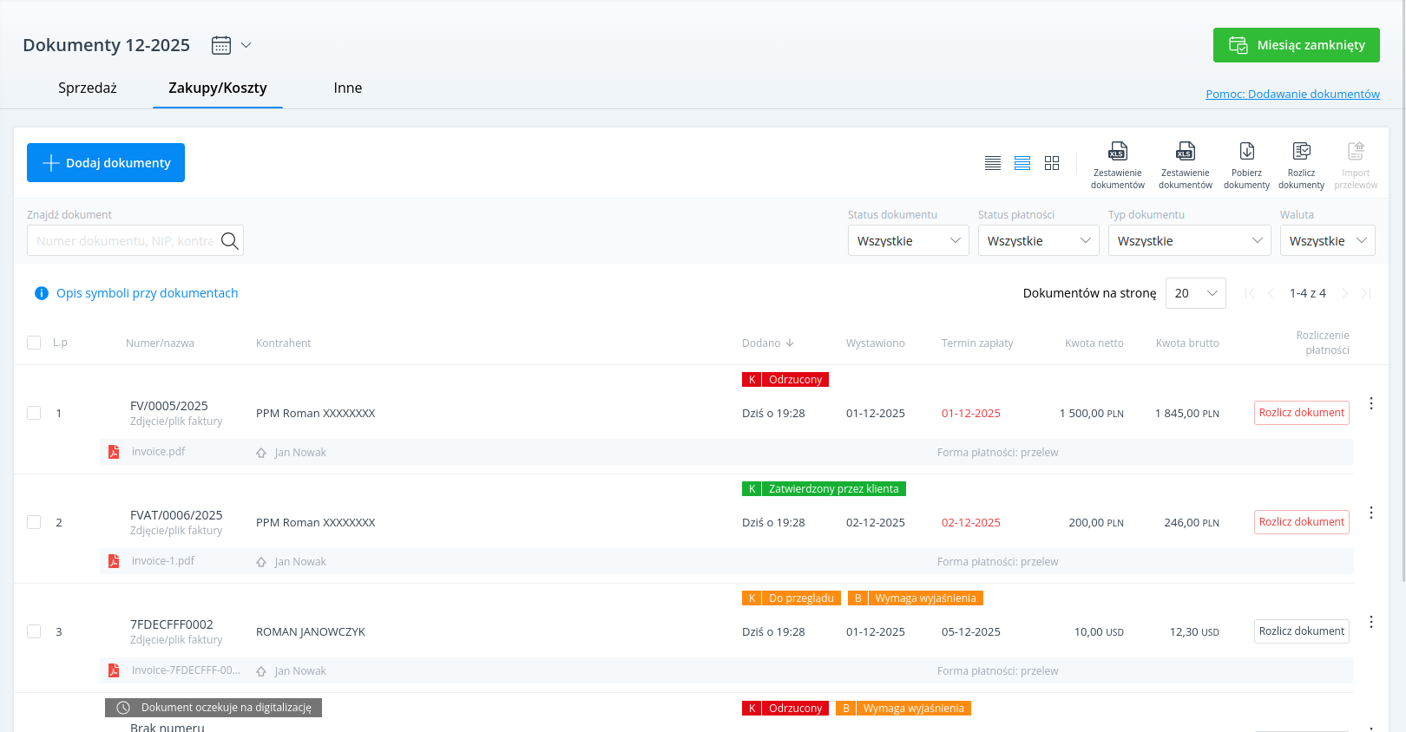Open the Typ dokumentu dropdown
Viewport: 1406px width, 732px height.
tap(1189, 241)
